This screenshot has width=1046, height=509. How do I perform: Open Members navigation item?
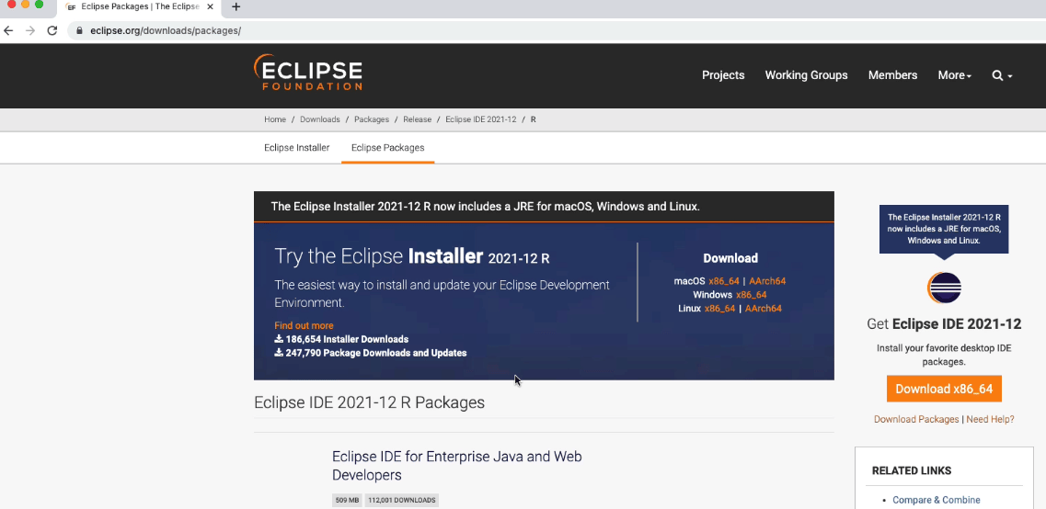892,75
